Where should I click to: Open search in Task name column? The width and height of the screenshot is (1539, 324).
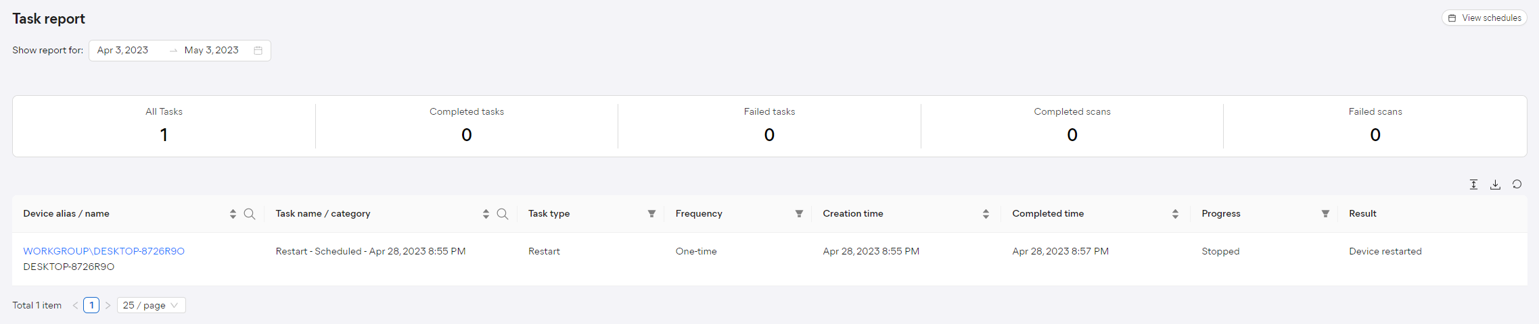[502, 214]
